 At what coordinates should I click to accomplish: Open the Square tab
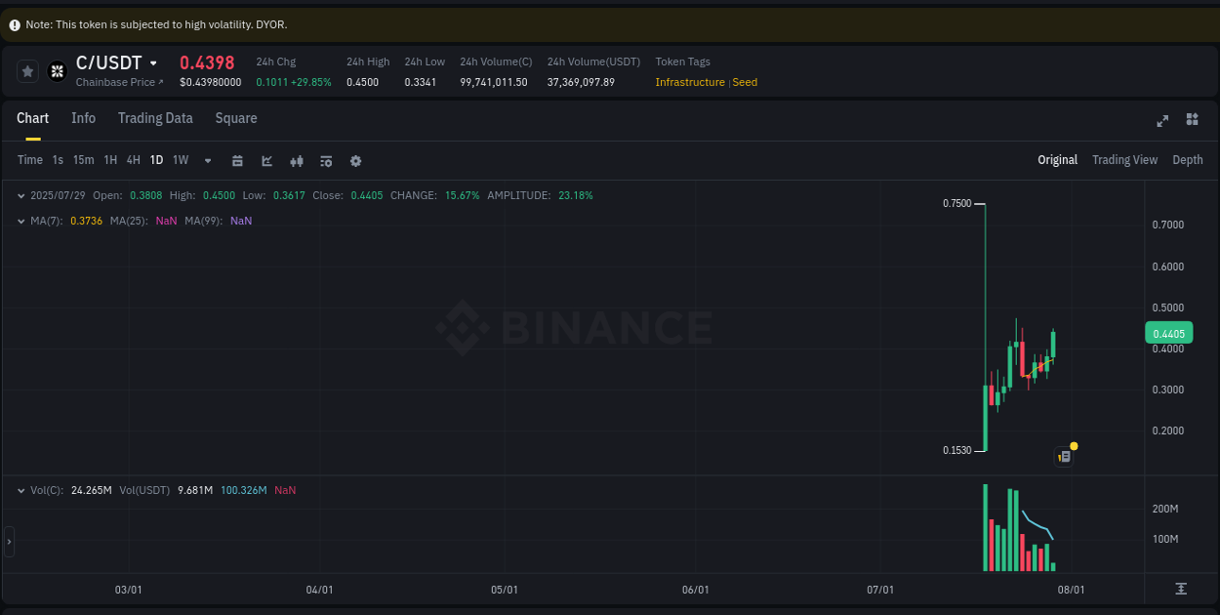click(235, 118)
